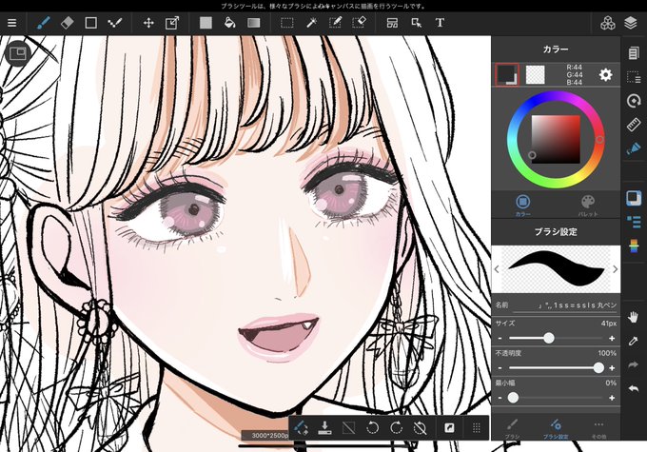
Task: Open the selection menu in right sidebar
Action: (634, 77)
